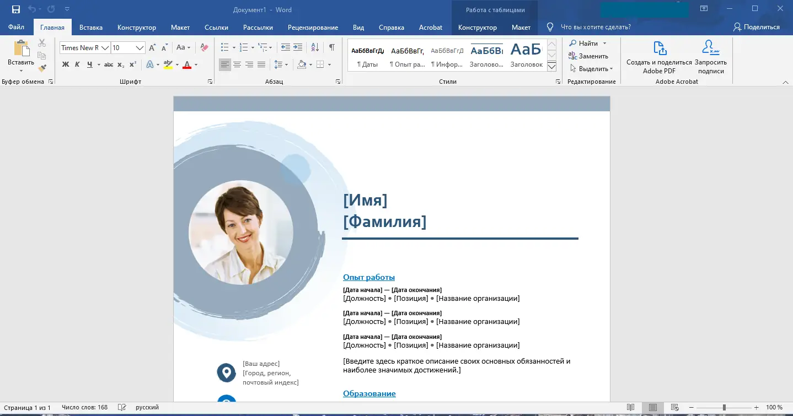Expand the Выделить dropdown

click(593, 69)
